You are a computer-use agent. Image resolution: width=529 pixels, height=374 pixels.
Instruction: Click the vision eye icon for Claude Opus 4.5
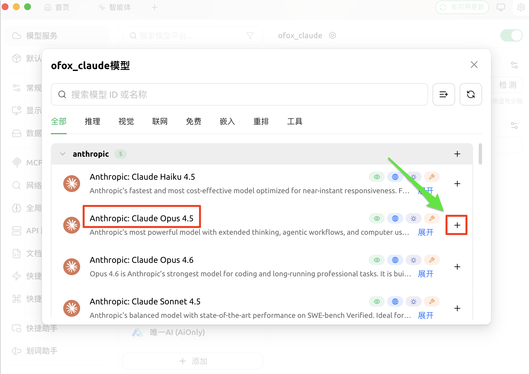(x=377, y=218)
